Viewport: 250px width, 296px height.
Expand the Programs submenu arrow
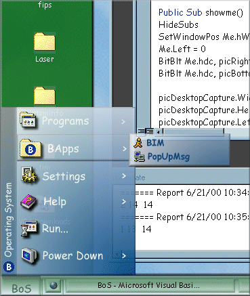123,122
